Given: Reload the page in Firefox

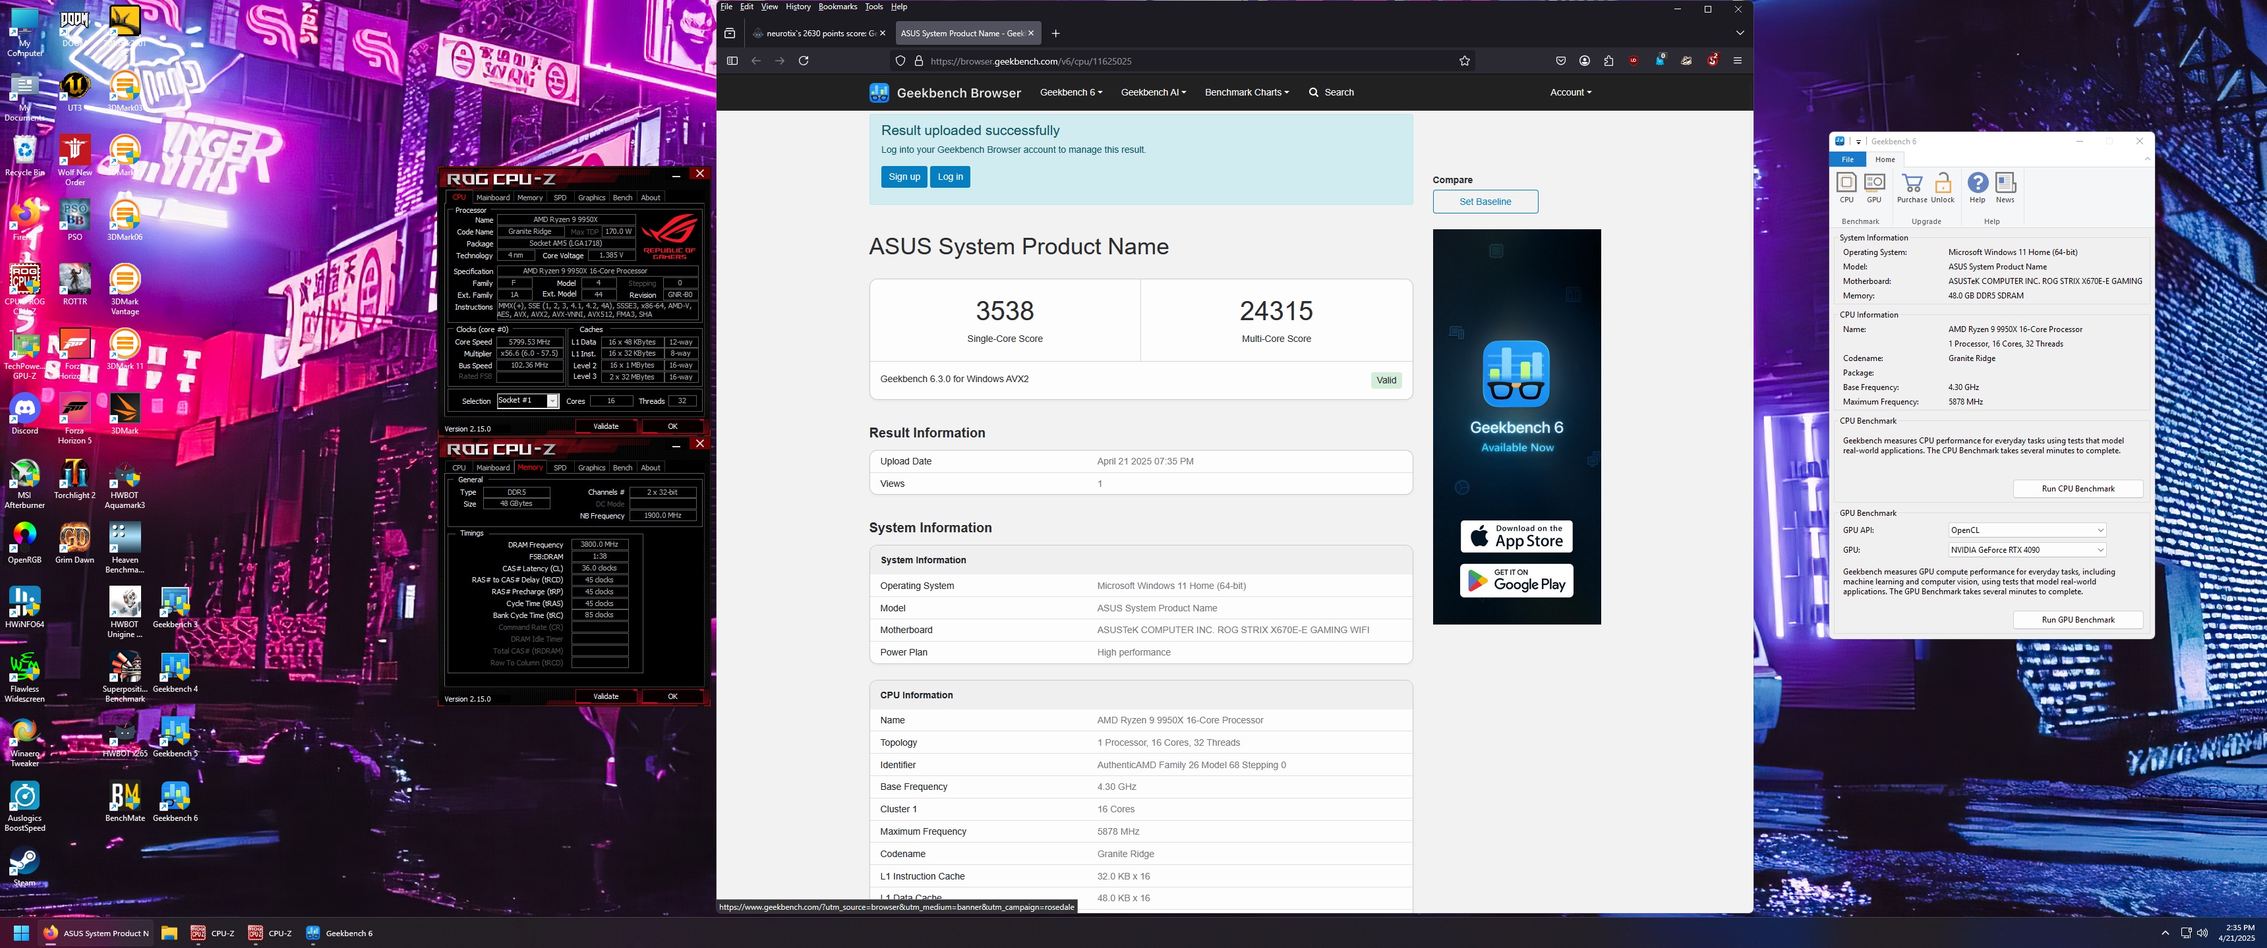Looking at the screenshot, I should 803,61.
